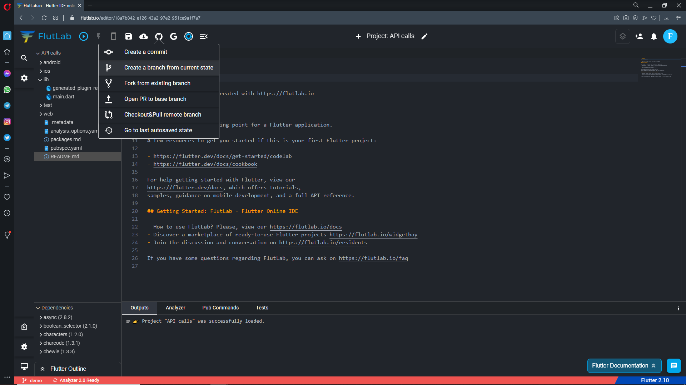The height and width of the screenshot is (385, 686).
Task: Click the cloud download icon
Action: (x=144, y=36)
